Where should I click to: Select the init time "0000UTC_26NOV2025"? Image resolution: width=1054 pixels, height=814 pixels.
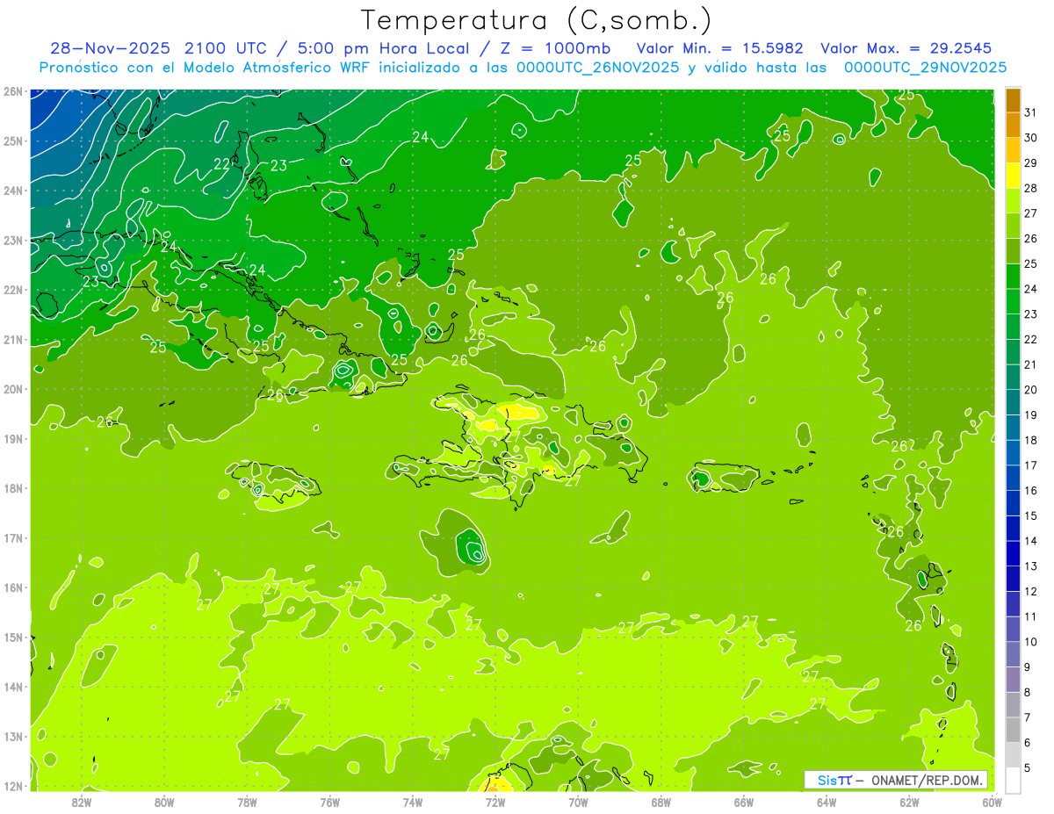(x=597, y=68)
